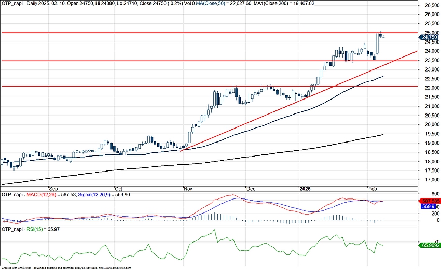Image resolution: width=441 pixels, height=270 pixels.
Task: Click the 18,500 price axis label
Action: click(x=432, y=152)
